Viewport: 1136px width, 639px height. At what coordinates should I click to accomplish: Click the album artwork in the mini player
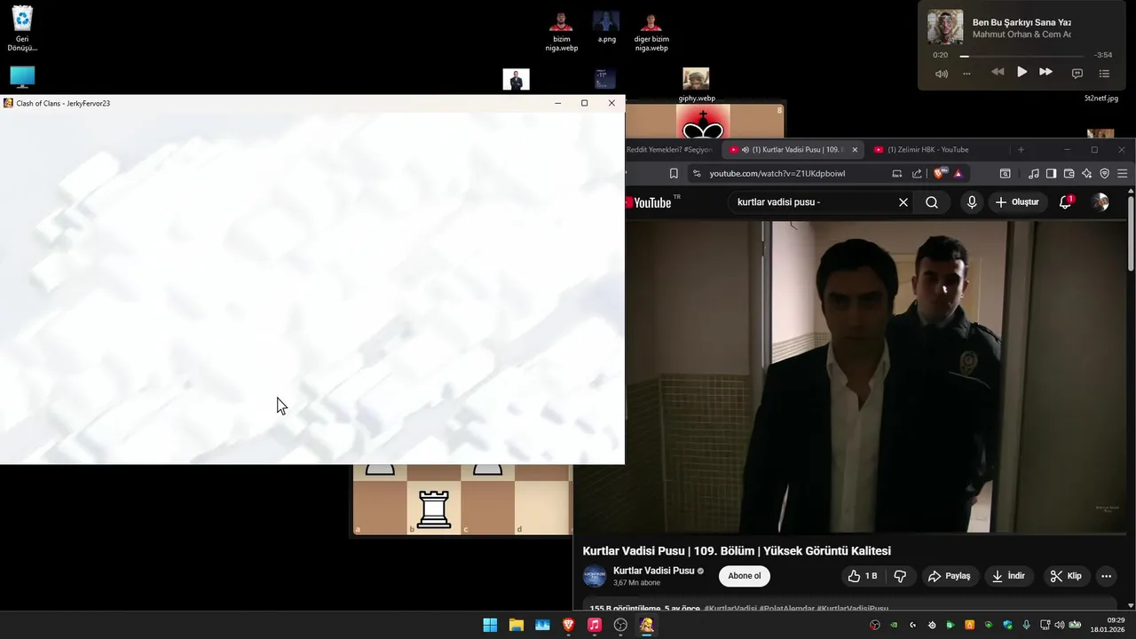[x=945, y=28]
